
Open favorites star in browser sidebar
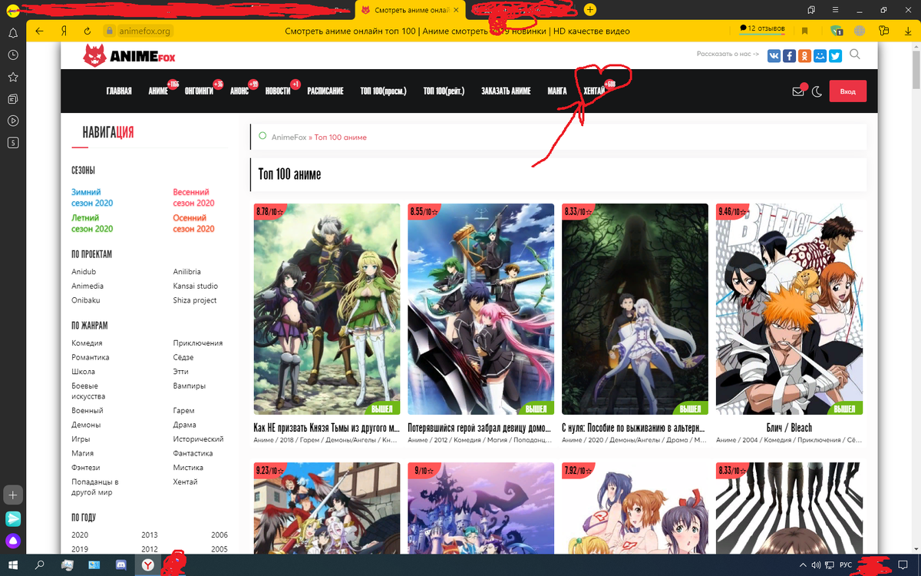click(x=13, y=77)
